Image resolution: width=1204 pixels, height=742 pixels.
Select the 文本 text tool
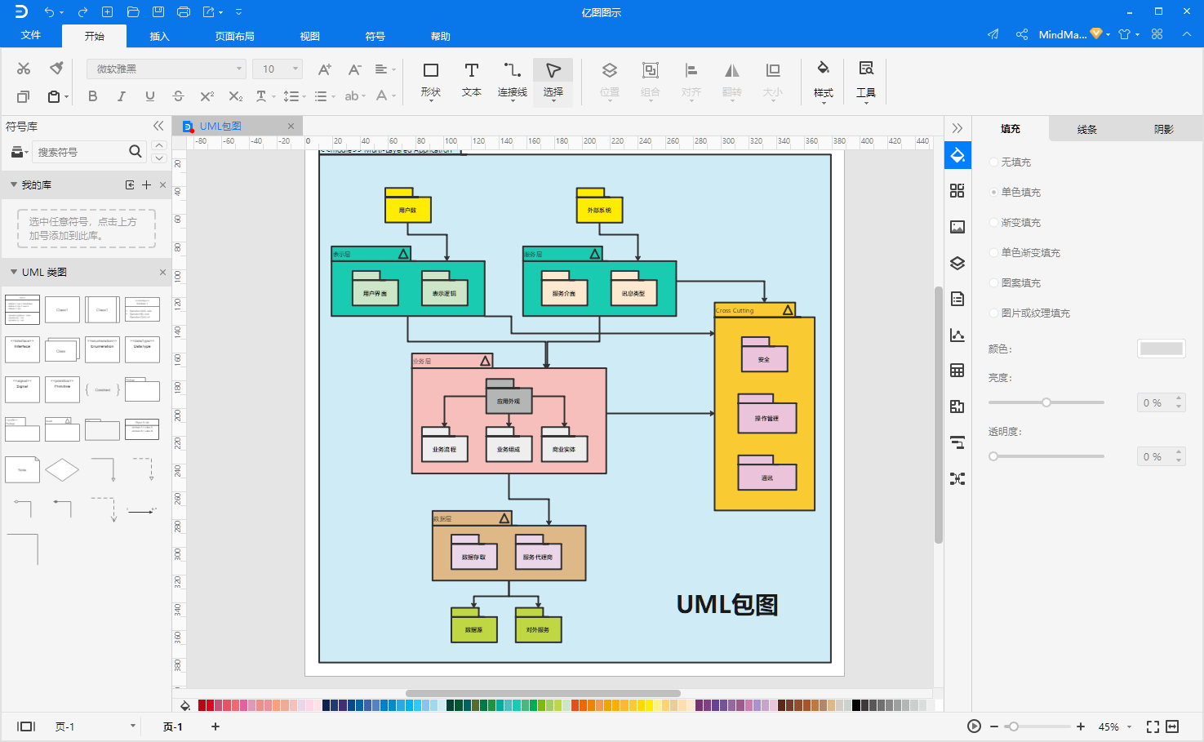[x=472, y=80]
